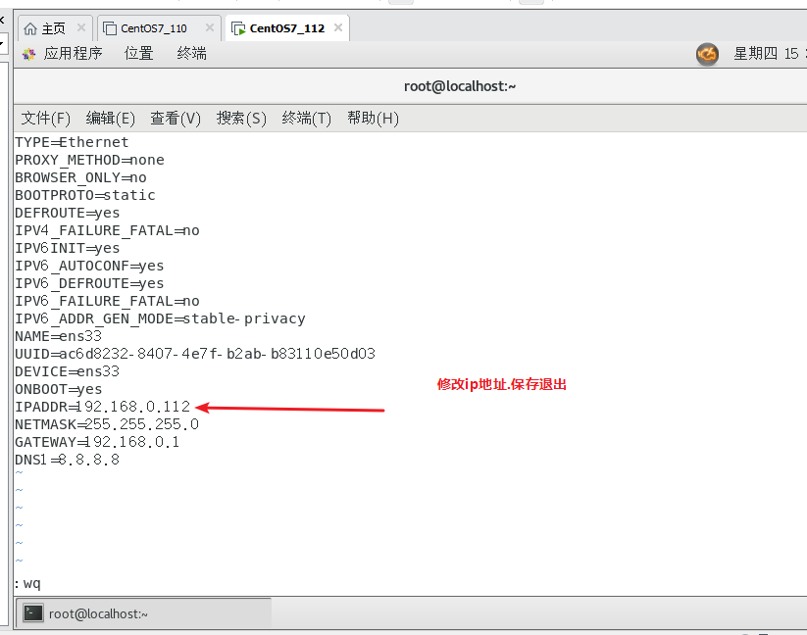The height and width of the screenshot is (635, 807).
Task: Click the IPADDR=192.168.0.112 line
Action: click(x=102, y=407)
